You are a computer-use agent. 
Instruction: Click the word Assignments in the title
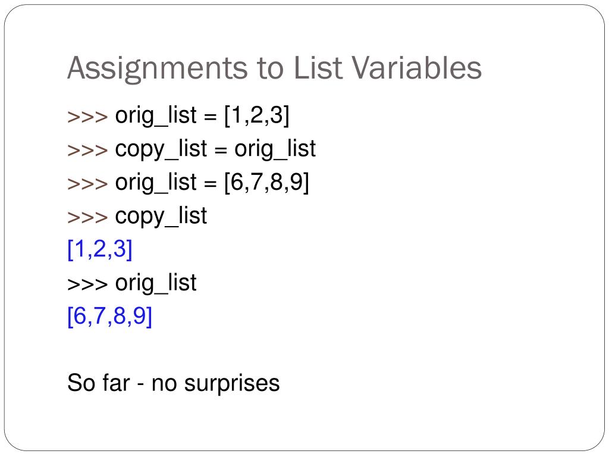[x=157, y=69]
